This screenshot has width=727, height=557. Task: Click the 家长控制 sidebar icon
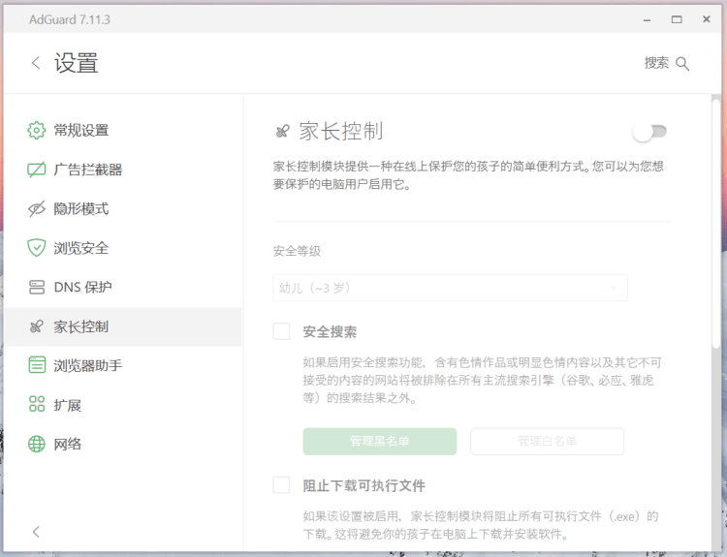pyautogui.click(x=37, y=326)
